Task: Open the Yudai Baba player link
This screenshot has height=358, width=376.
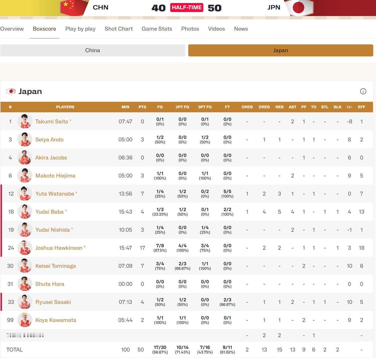Action: [x=49, y=212]
